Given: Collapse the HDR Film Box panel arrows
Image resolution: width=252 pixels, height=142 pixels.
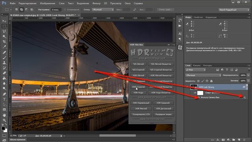Looking at the screenshot, I should click(x=169, y=45).
